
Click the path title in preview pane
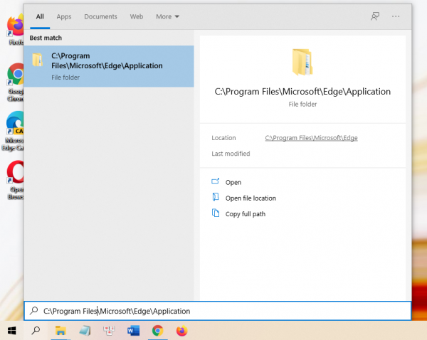click(302, 92)
